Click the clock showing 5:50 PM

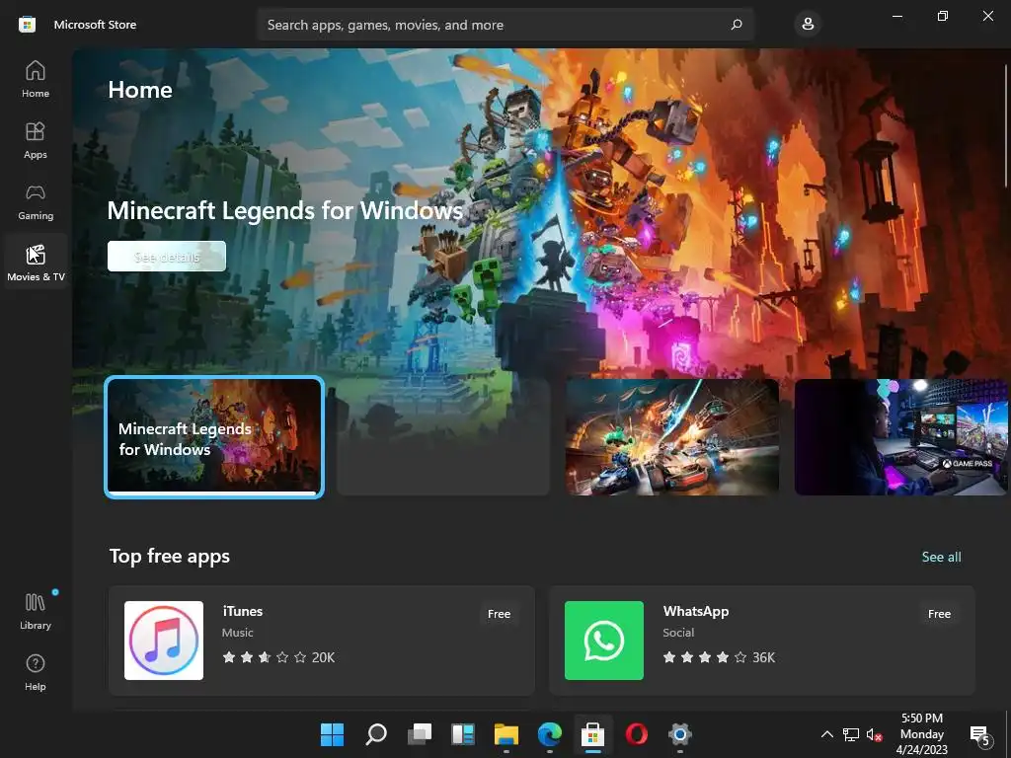[922, 734]
